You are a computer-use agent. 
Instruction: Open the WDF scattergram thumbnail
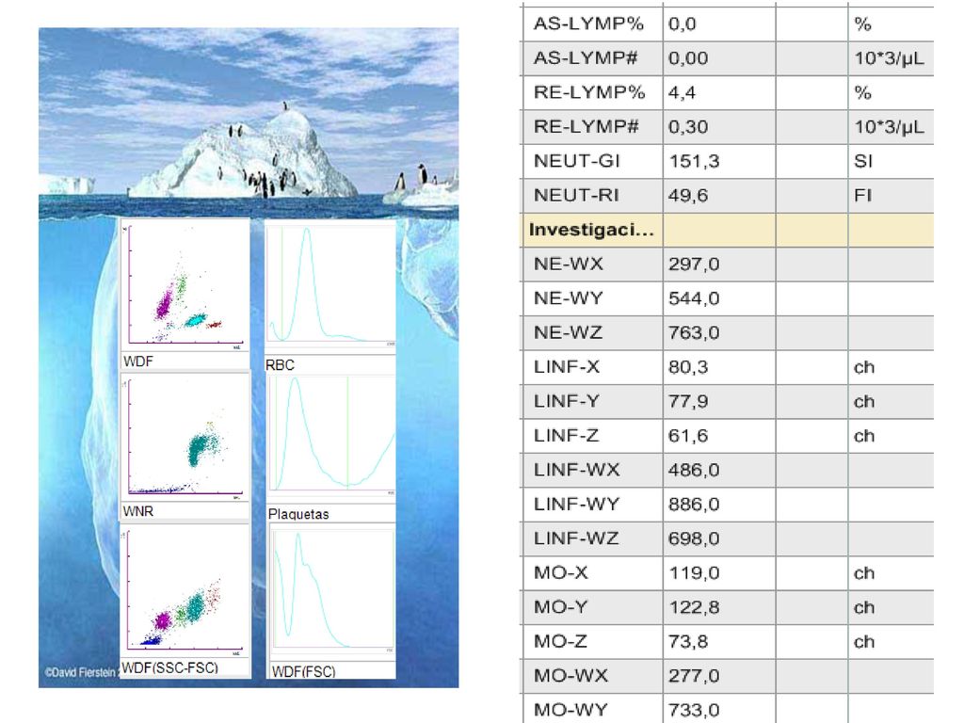185,286
